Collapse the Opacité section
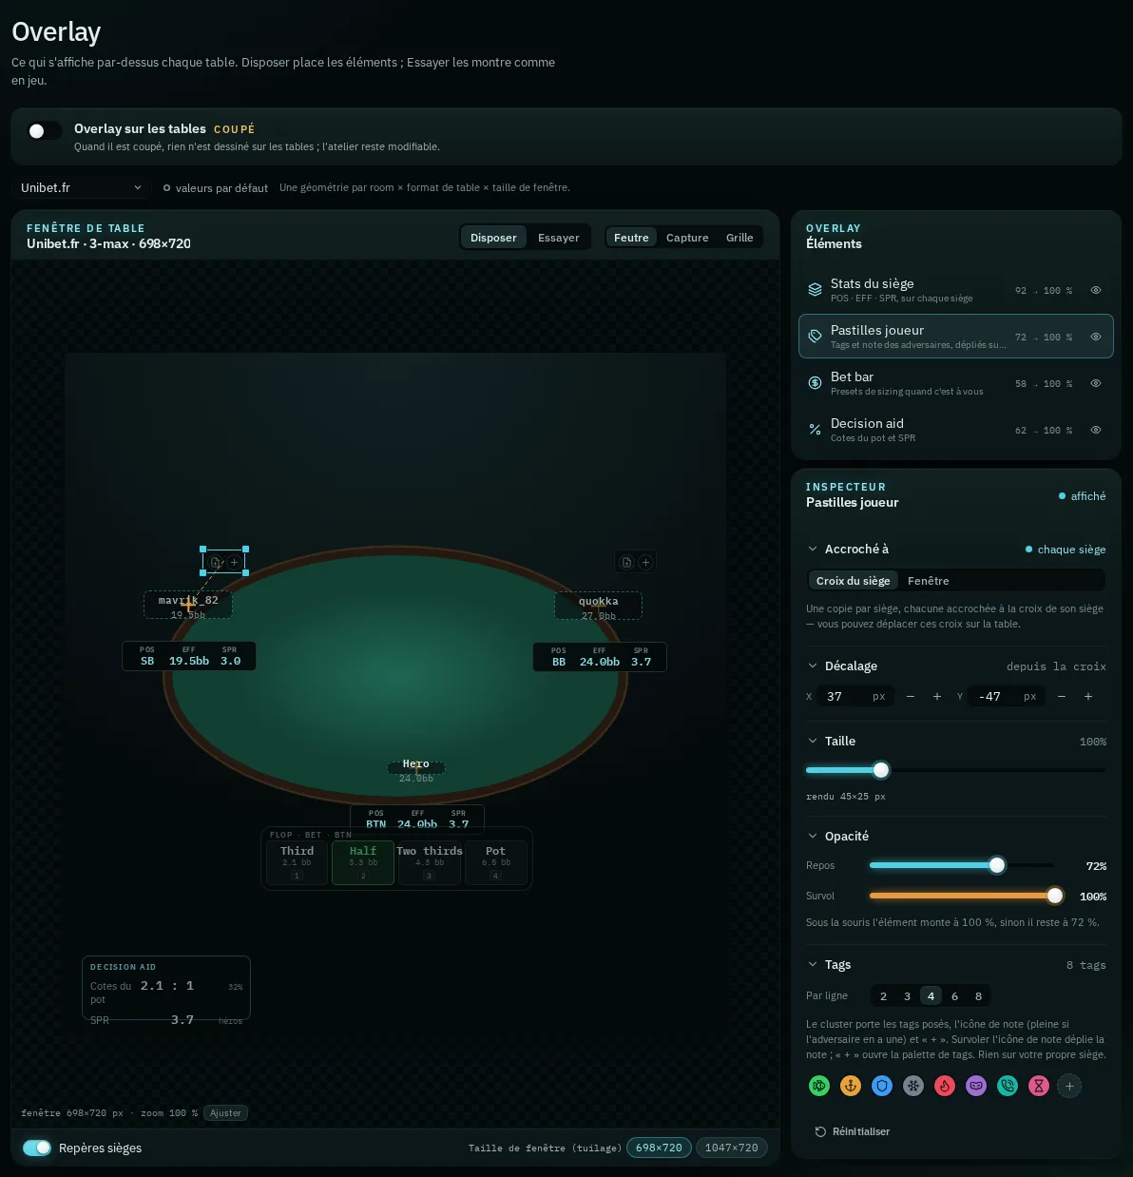 (813, 836)
